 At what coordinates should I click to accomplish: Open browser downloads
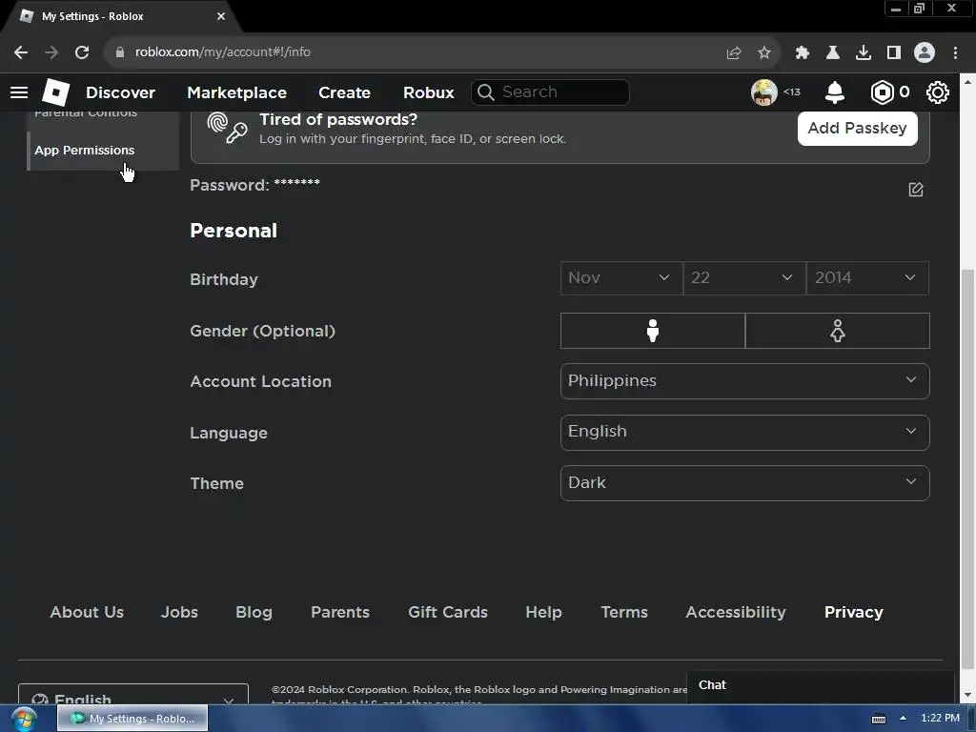pyautogui.click(x=864, y=52)
